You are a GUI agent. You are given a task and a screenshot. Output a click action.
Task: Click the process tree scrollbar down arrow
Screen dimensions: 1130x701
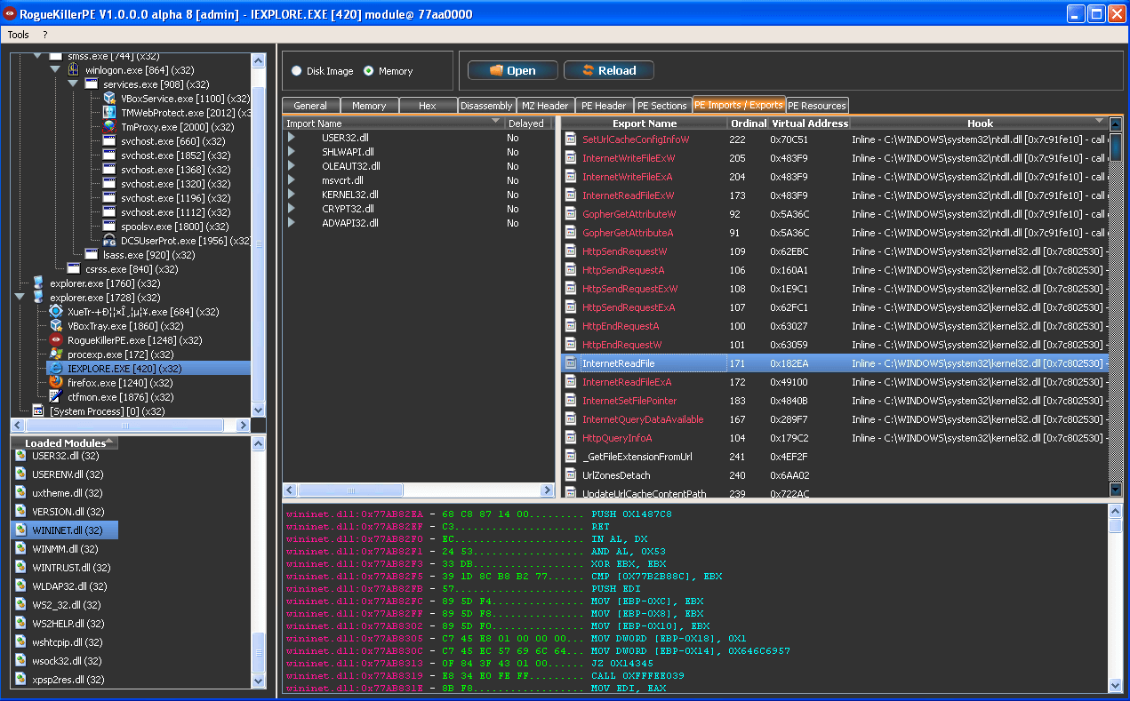click(x=259, y=410)
